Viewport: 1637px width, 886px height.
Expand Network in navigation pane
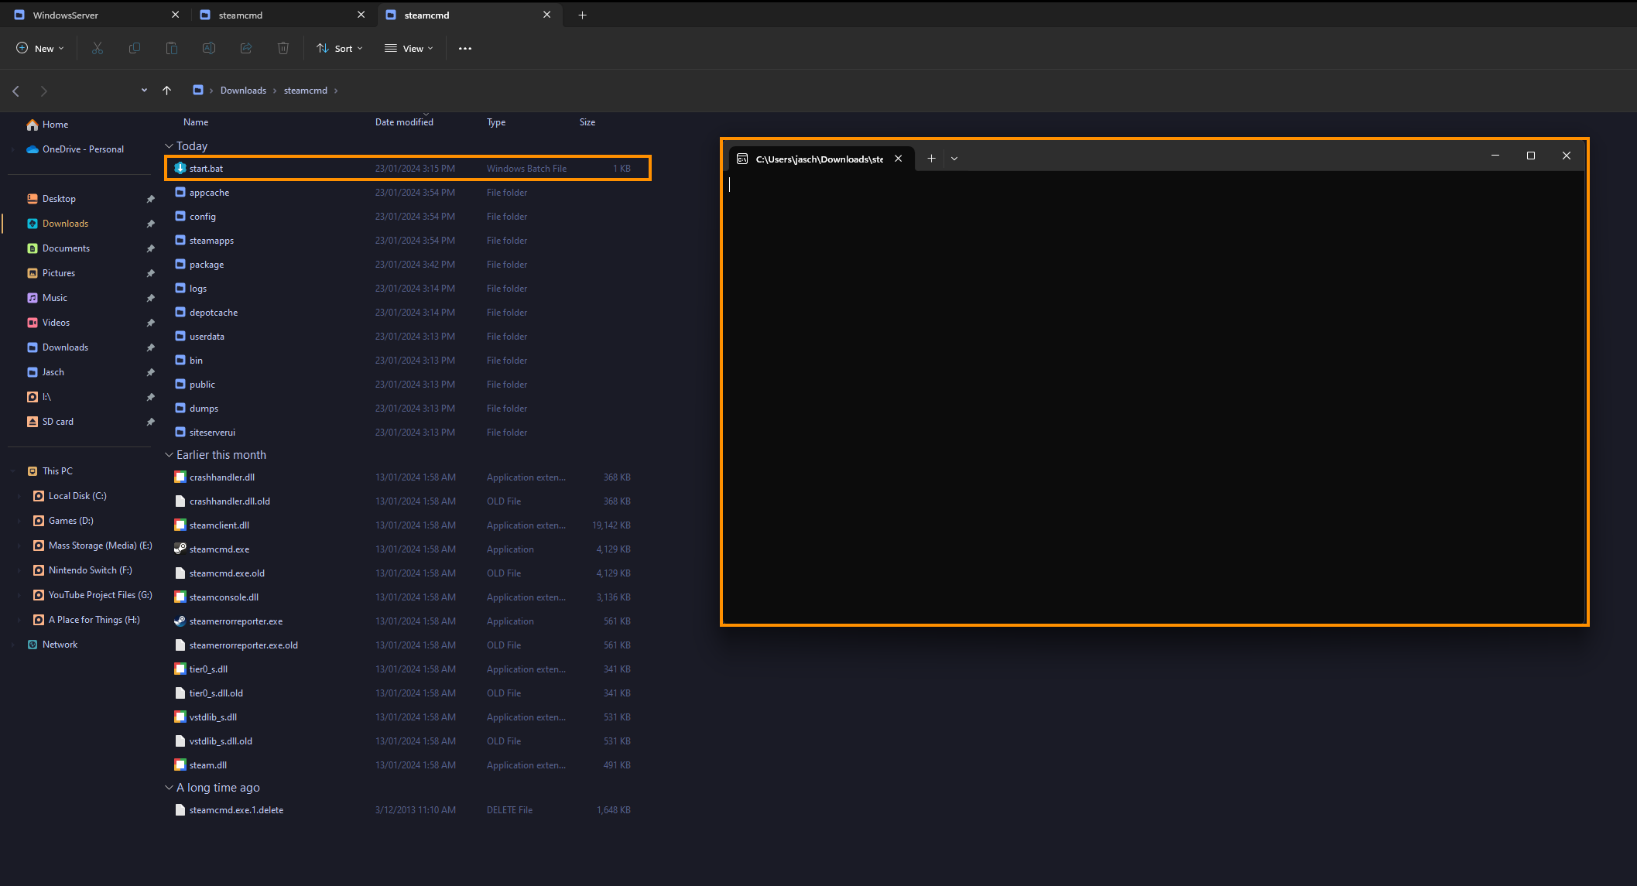(x=13, y=645)
